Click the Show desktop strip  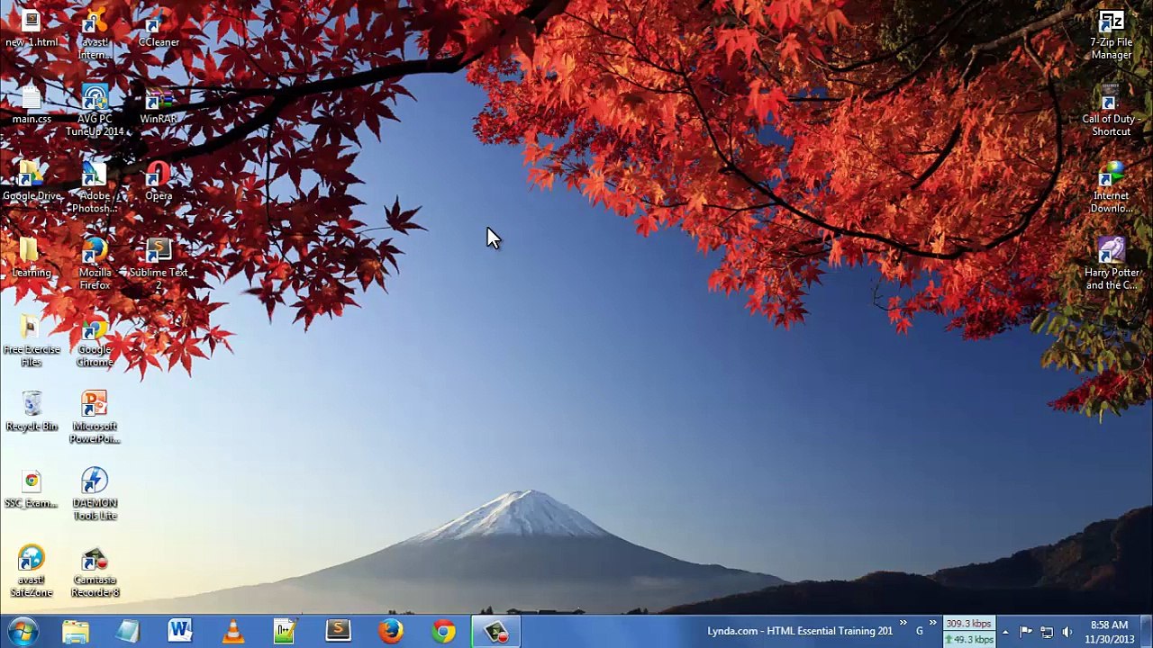[x=1146, y=632]
